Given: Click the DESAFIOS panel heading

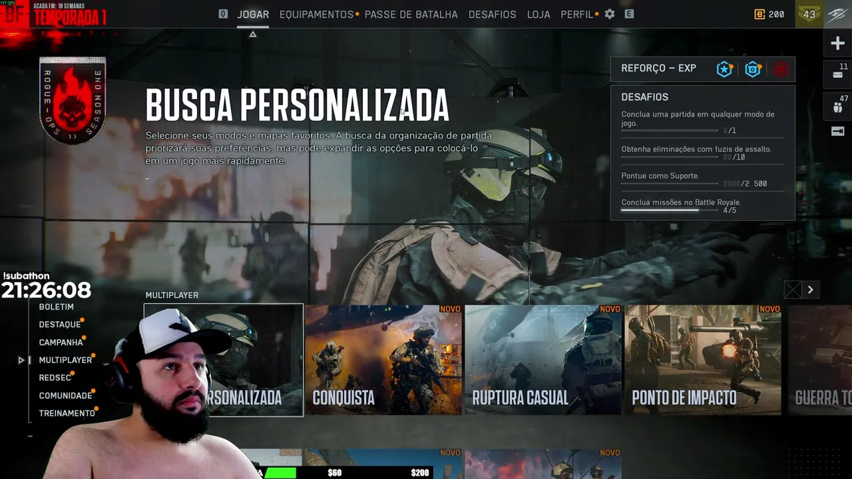Looking at the screenshot, I should click(x=644, y=97).
